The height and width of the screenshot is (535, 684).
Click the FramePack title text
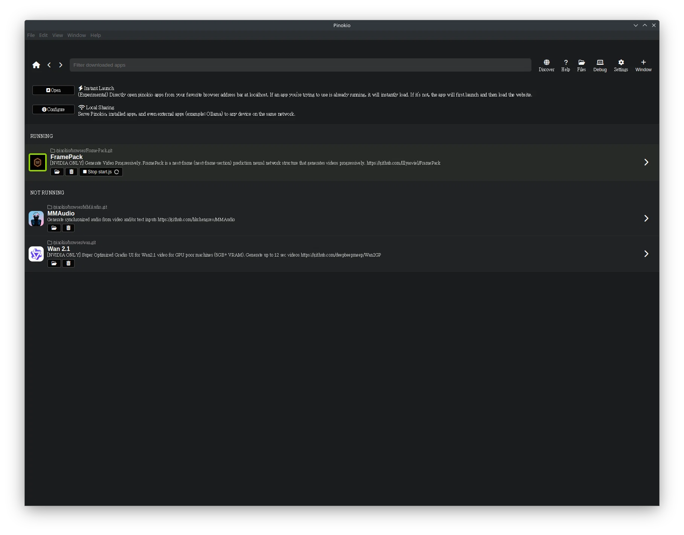click(x=66, y=157)
